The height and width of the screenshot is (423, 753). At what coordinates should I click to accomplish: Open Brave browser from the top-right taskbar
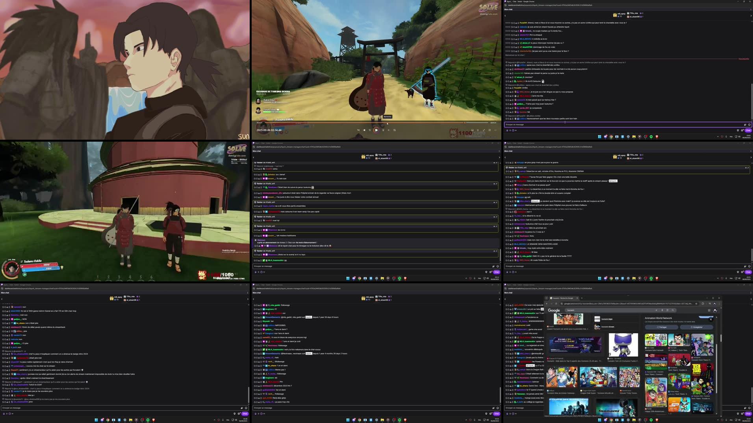point(657,137)
